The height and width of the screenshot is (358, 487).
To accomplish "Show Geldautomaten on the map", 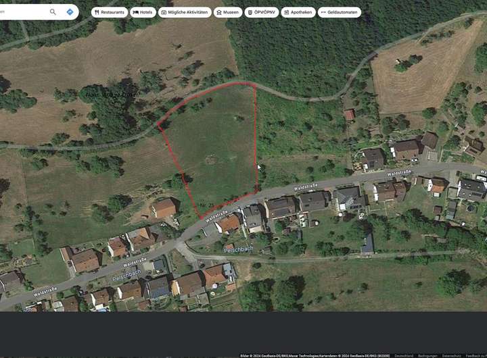I will [340, 12].
